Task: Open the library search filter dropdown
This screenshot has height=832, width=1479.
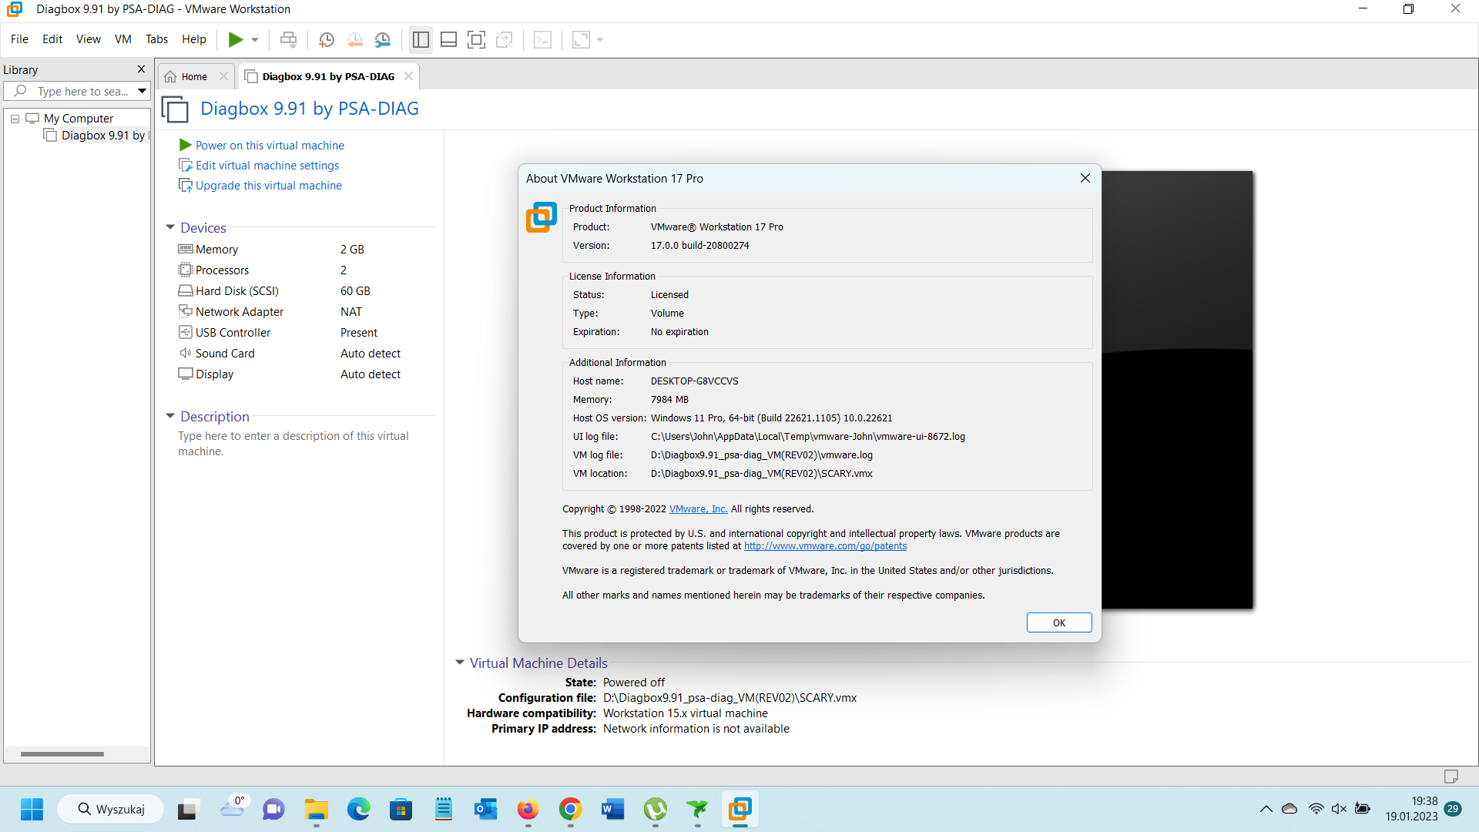Action: [x=142, y=91]
